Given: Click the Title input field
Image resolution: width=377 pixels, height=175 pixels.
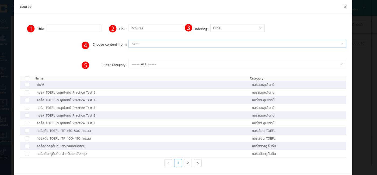Looking at the screenshot, I should 74,28.
